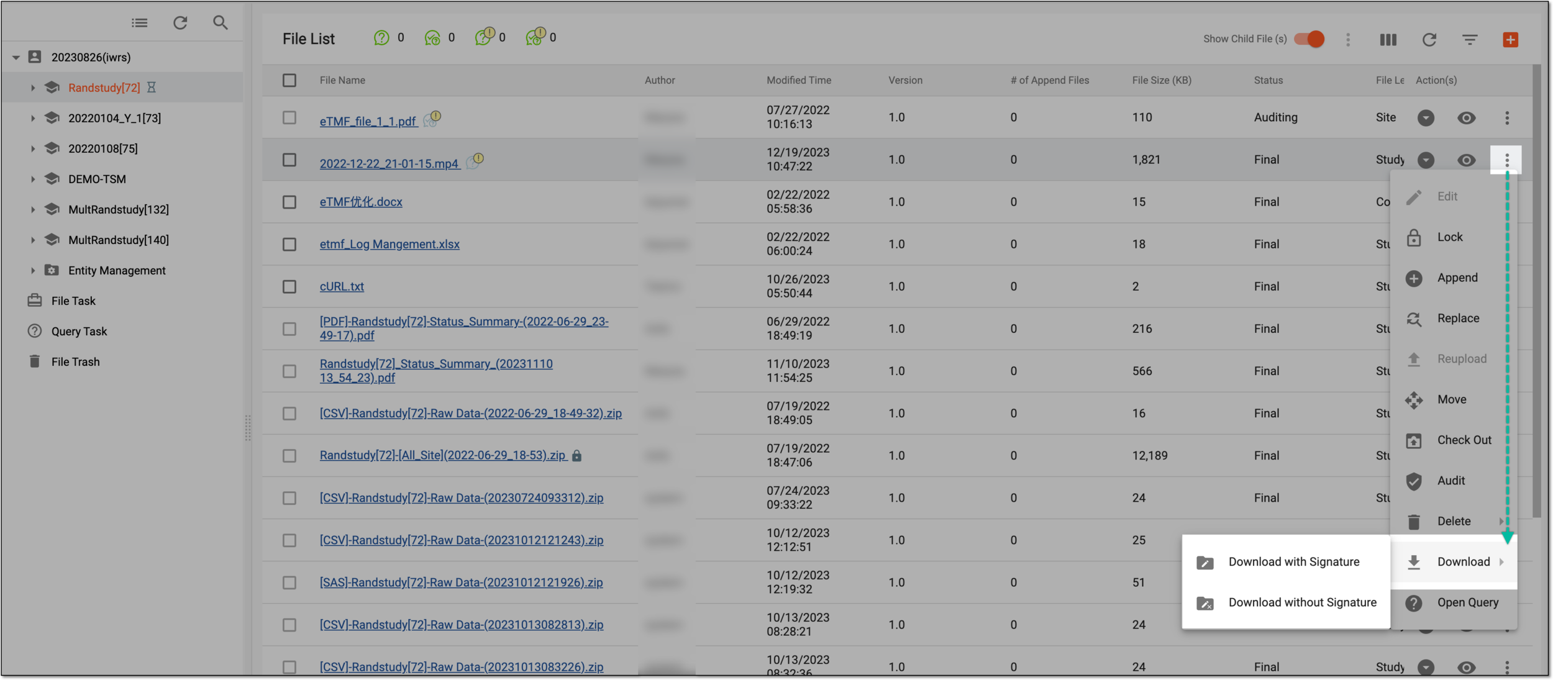Open the eTMF优化.docx file link
Viewport: 1553px width, 680px height.
click(x=361, y=202)
